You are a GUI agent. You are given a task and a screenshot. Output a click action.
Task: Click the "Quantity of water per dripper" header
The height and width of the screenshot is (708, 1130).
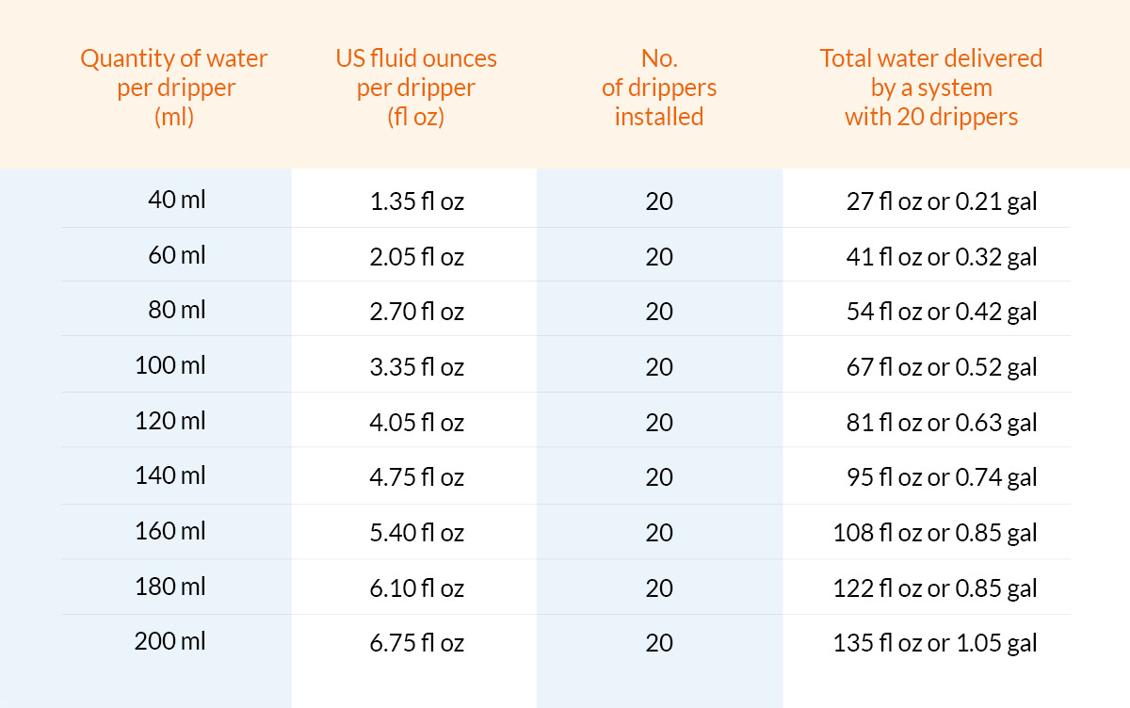coord(174,88)
